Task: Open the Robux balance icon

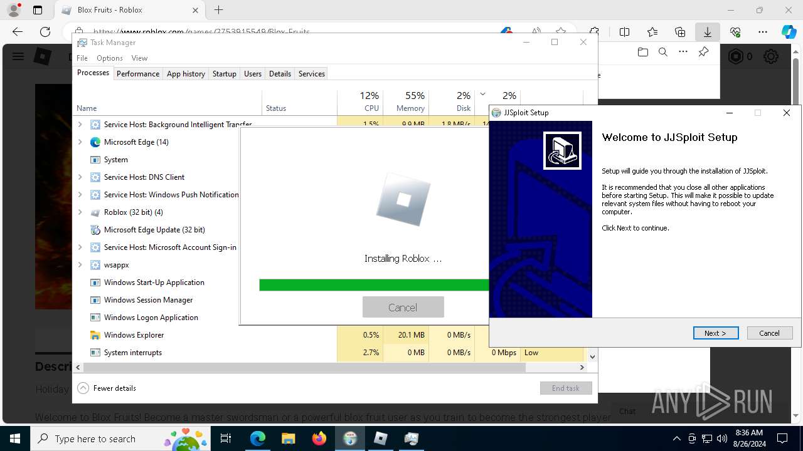Action: 735,56
